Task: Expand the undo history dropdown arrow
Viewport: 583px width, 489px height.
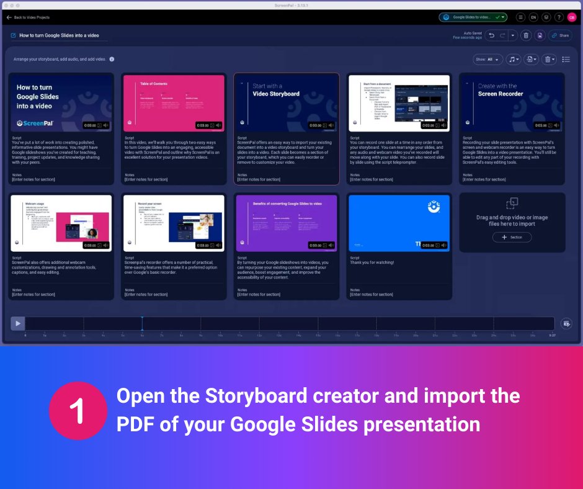Action: click(513, 35)
